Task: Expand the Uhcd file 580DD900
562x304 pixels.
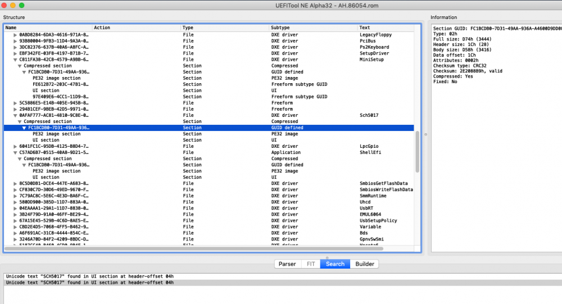Action: coord(15,202)
